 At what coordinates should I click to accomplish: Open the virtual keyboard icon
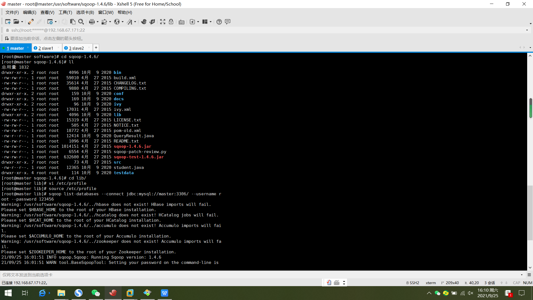pyautogui.click(x=182, y=22)
